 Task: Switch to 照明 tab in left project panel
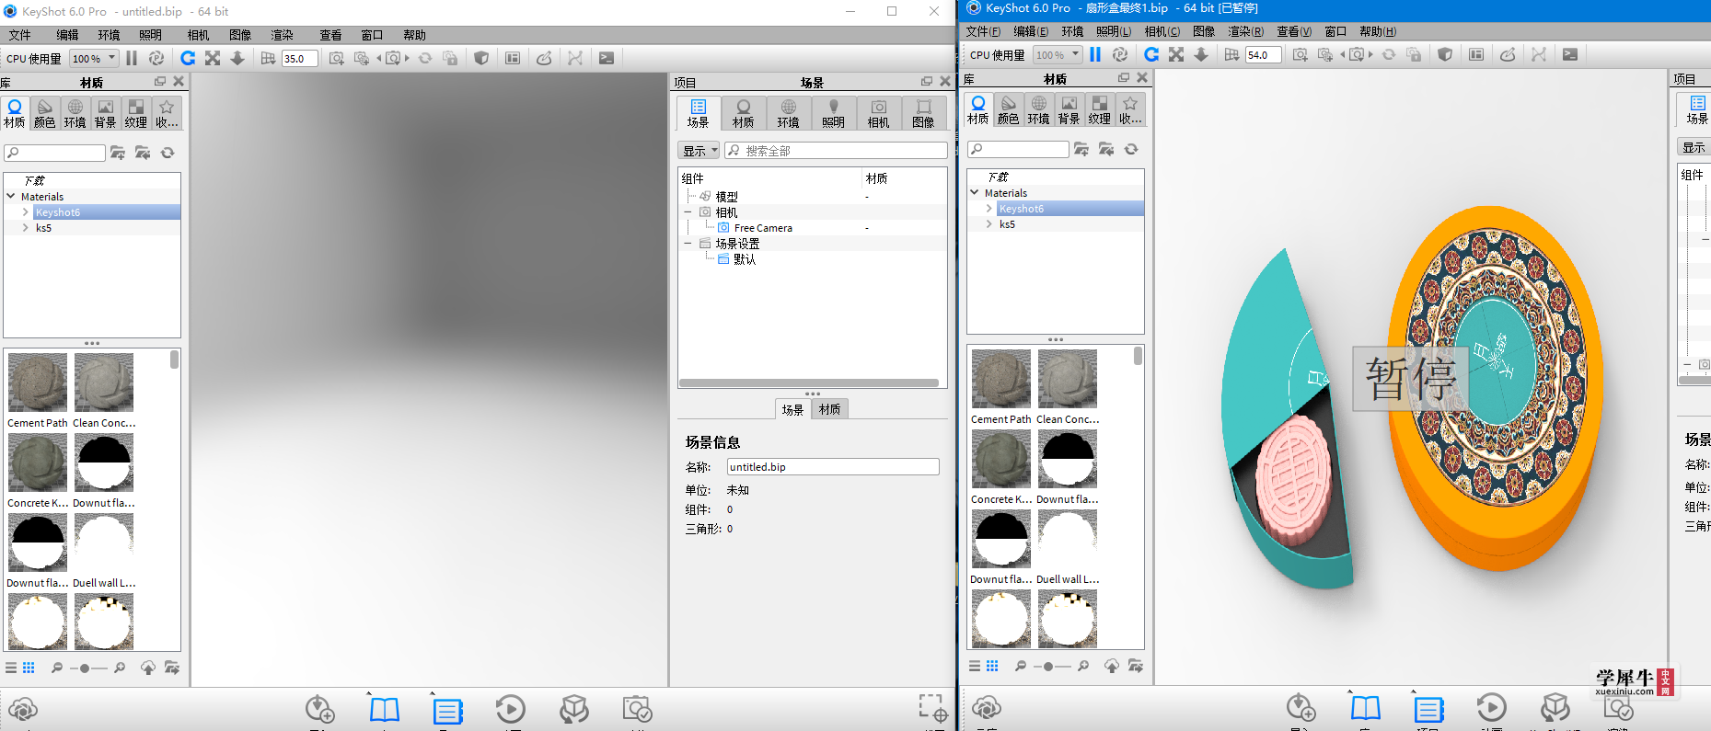point(833,114)
